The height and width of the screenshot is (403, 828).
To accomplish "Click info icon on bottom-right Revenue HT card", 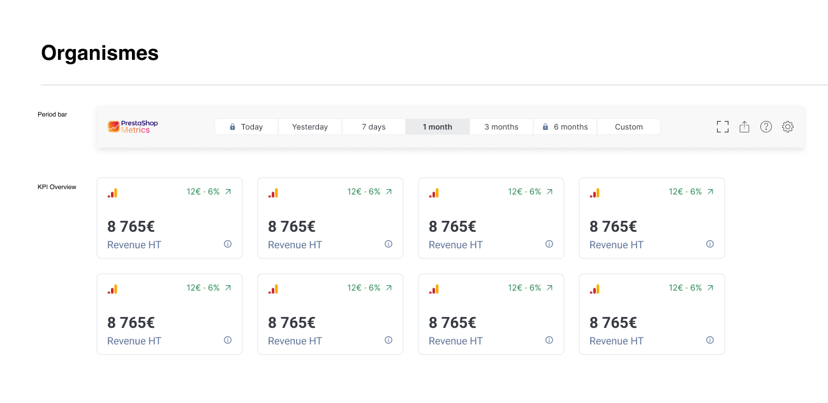I will [710, 340].
